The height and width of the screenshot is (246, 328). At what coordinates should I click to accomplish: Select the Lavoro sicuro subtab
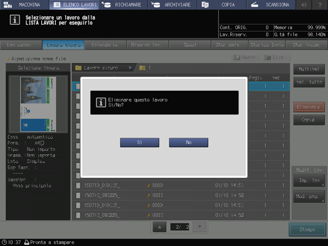[x=63, y=45]
